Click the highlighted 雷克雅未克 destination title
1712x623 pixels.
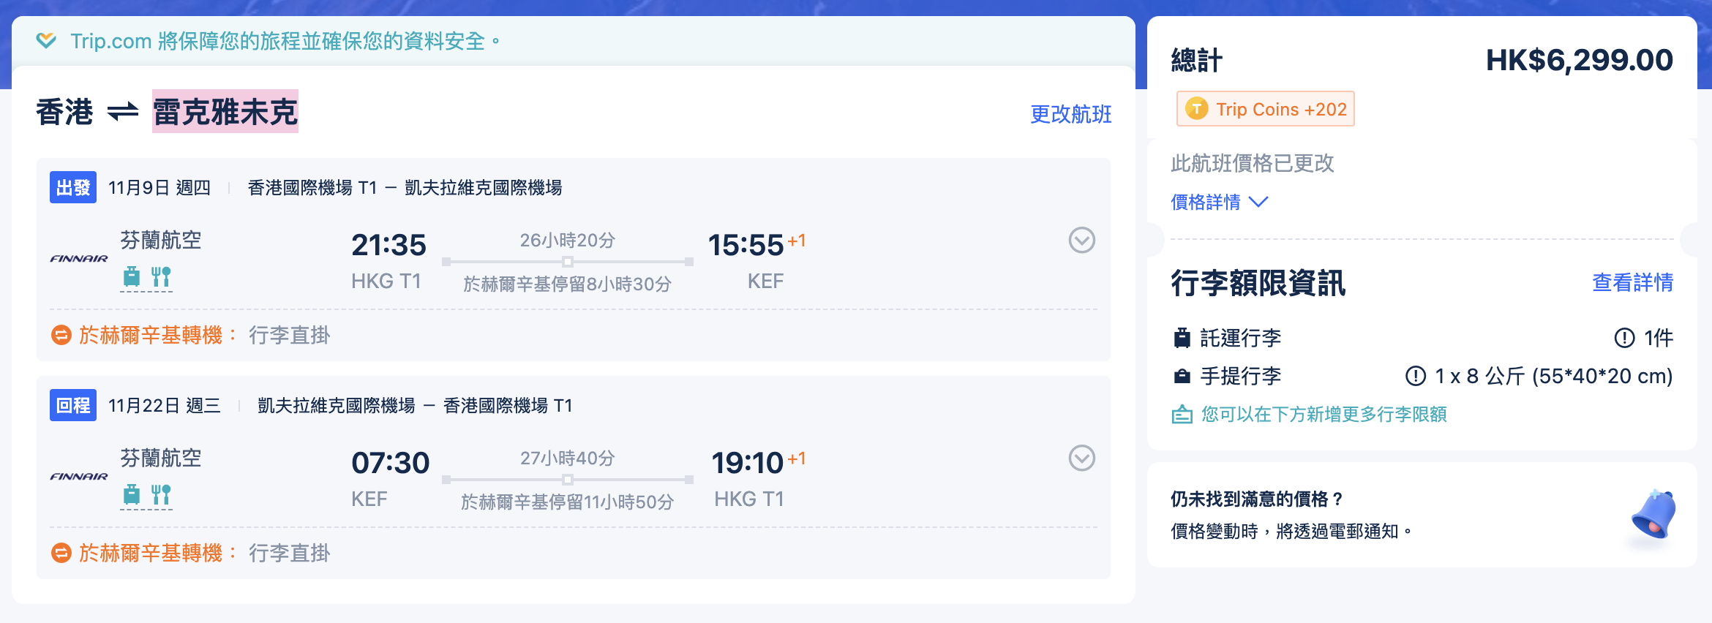[225, 112]
